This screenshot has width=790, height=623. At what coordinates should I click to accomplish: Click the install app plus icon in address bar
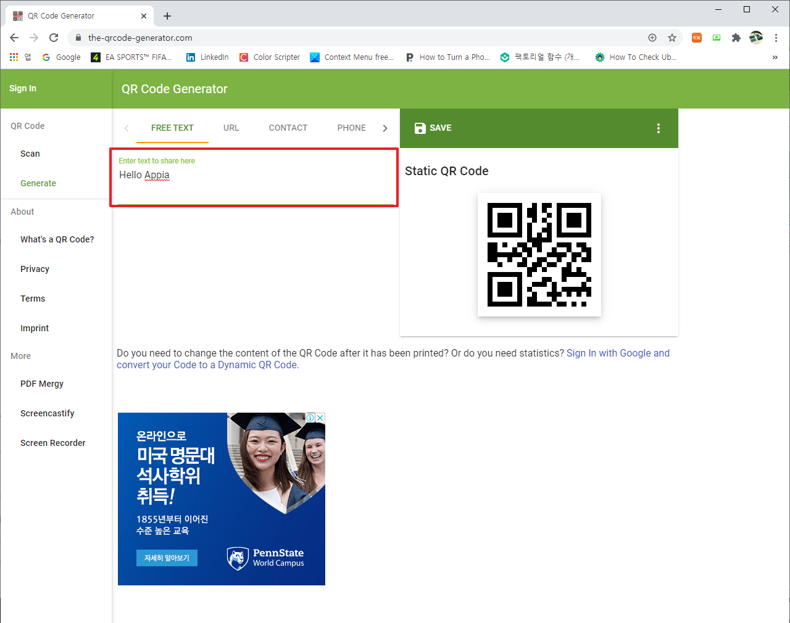click(x=652, y=38)
